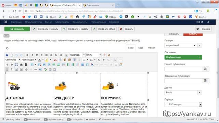Open the Семейство font family dropdown
Viewport: 219px width, 123px height.
click(x=13, y=60)
